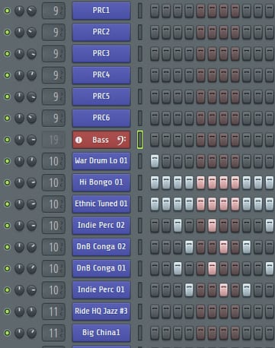Open the Ethnic Tuned 01 channel

click(x=101, y=204)
